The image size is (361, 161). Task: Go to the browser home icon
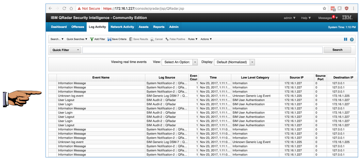click(x=71, y=9)
